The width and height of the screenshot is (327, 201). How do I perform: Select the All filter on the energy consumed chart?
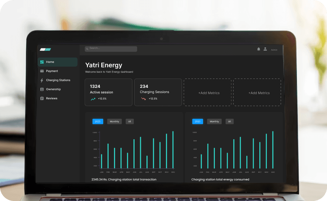(229, 121)
